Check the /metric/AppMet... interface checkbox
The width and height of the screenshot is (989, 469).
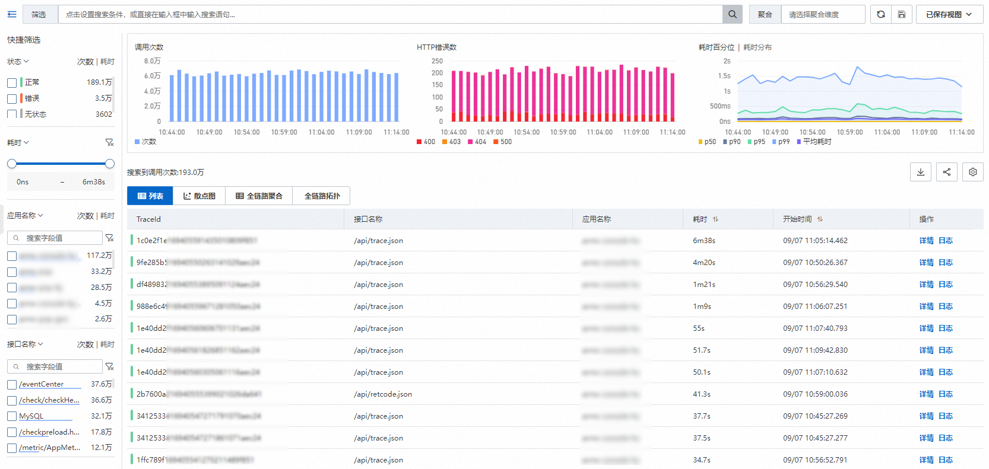12,448
